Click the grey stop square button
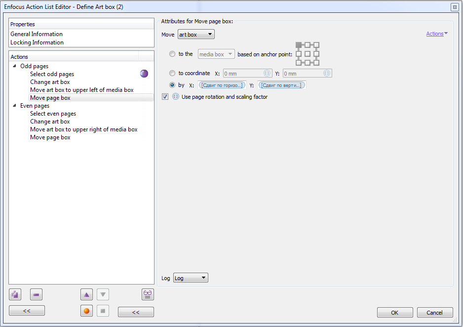463x327 pixels. point(103,311)
